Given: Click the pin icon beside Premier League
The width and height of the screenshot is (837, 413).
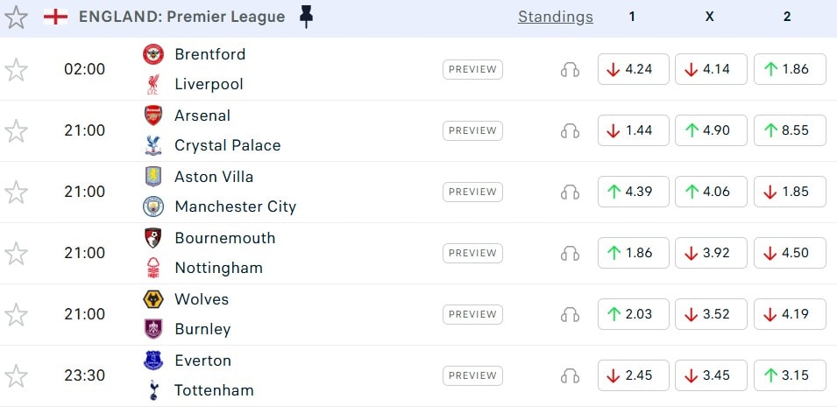Looking at the screenshot, I should tap(305, 16).
